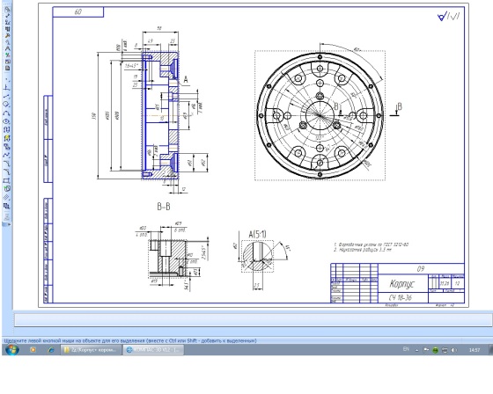493x394 pixels.
Task: Select the detail view A circle
Action: (x=257, y=256)
